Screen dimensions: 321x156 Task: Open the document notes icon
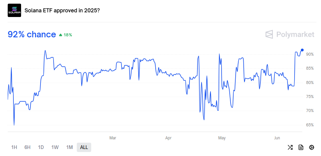coord(301,147)
